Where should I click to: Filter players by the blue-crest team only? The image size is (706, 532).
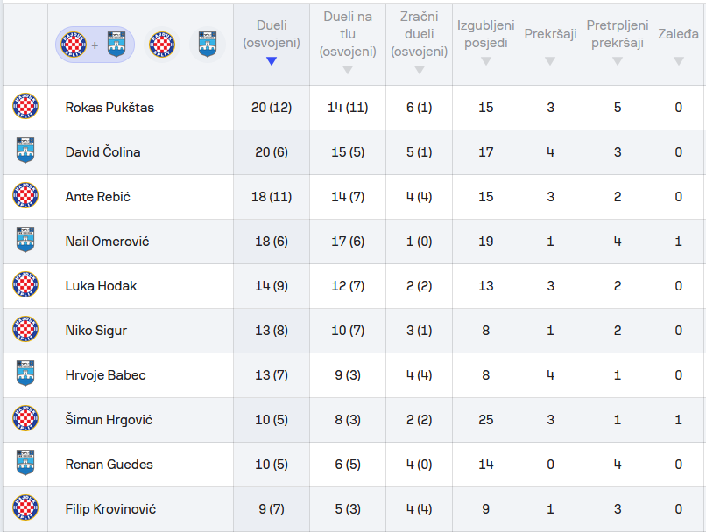click(207, 44)
